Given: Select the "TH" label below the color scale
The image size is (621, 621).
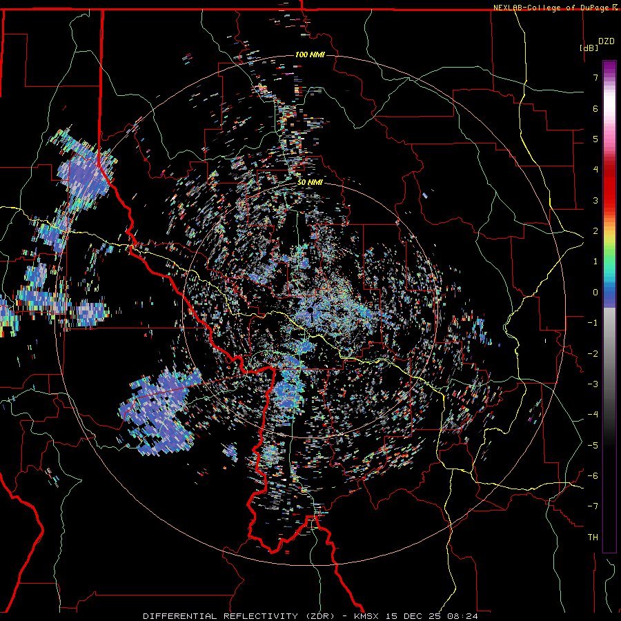Looking at the screenshot, I should (x=593, y=537).
